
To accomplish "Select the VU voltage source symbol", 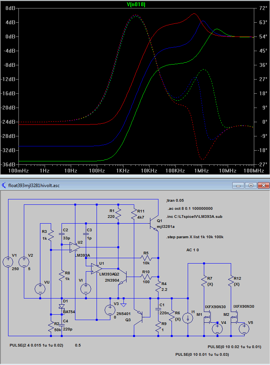I will click(x=40, y=289).
